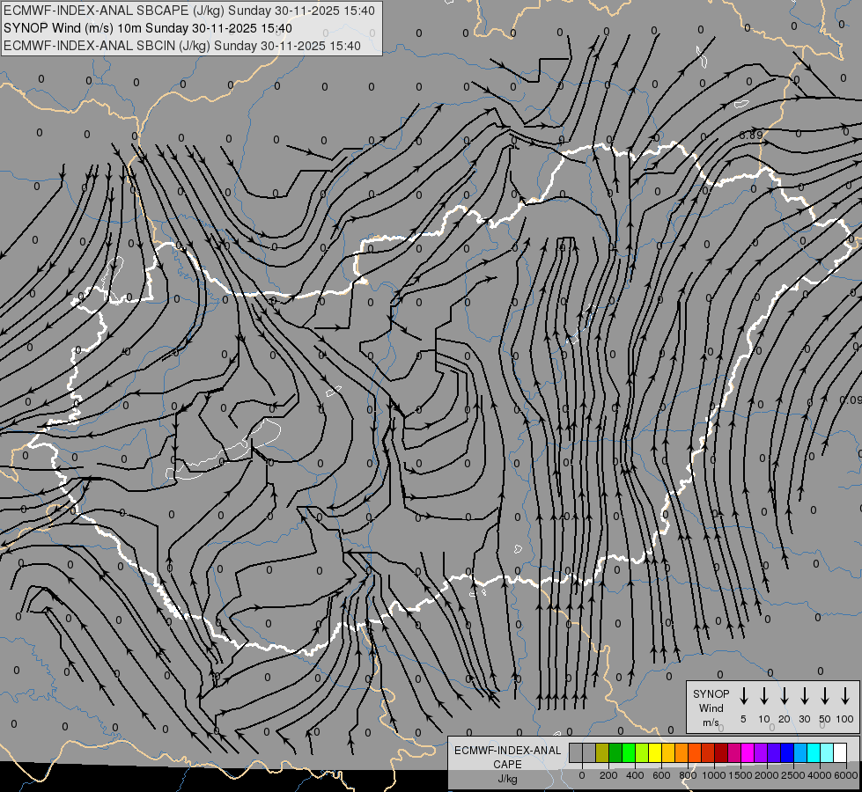Click the SYNOP Wind 10m title line
Screen dimensions: 862x792
point(148,28)
